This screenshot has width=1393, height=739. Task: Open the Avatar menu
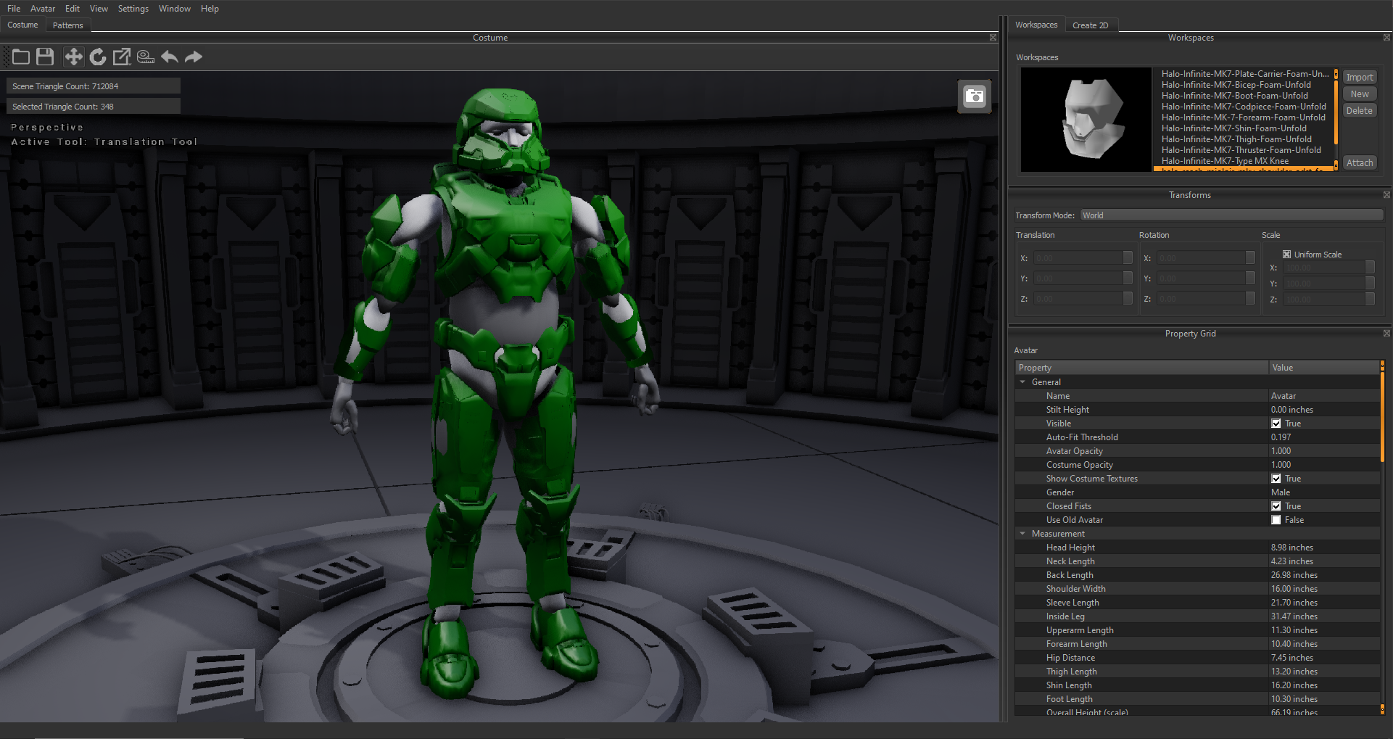coord(43,9)
